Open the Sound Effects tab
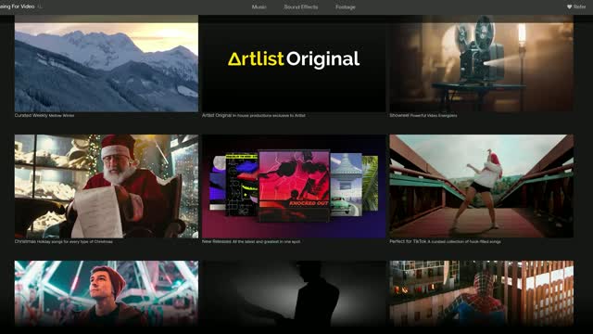Viewport: 593px width, 334px height. coord(301,6)
